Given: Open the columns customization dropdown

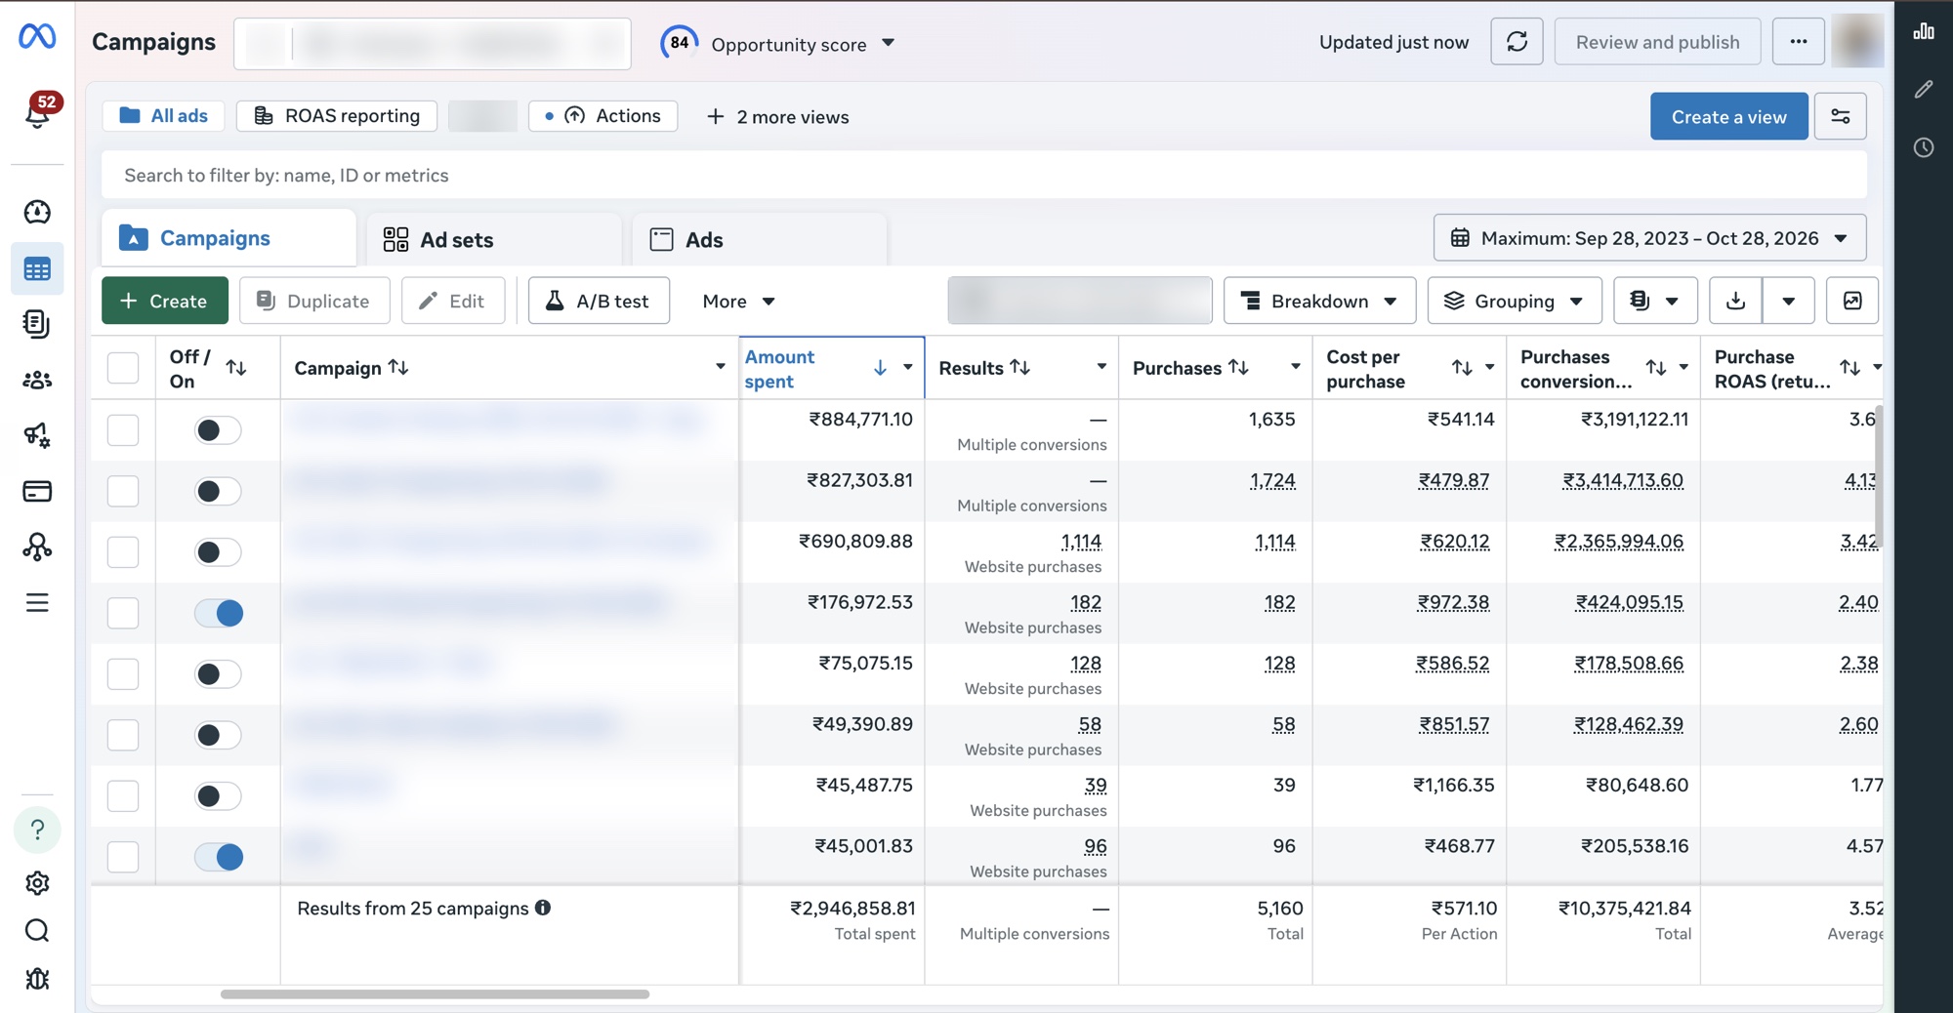Looking at the screenshot, I should point(1655,301).
